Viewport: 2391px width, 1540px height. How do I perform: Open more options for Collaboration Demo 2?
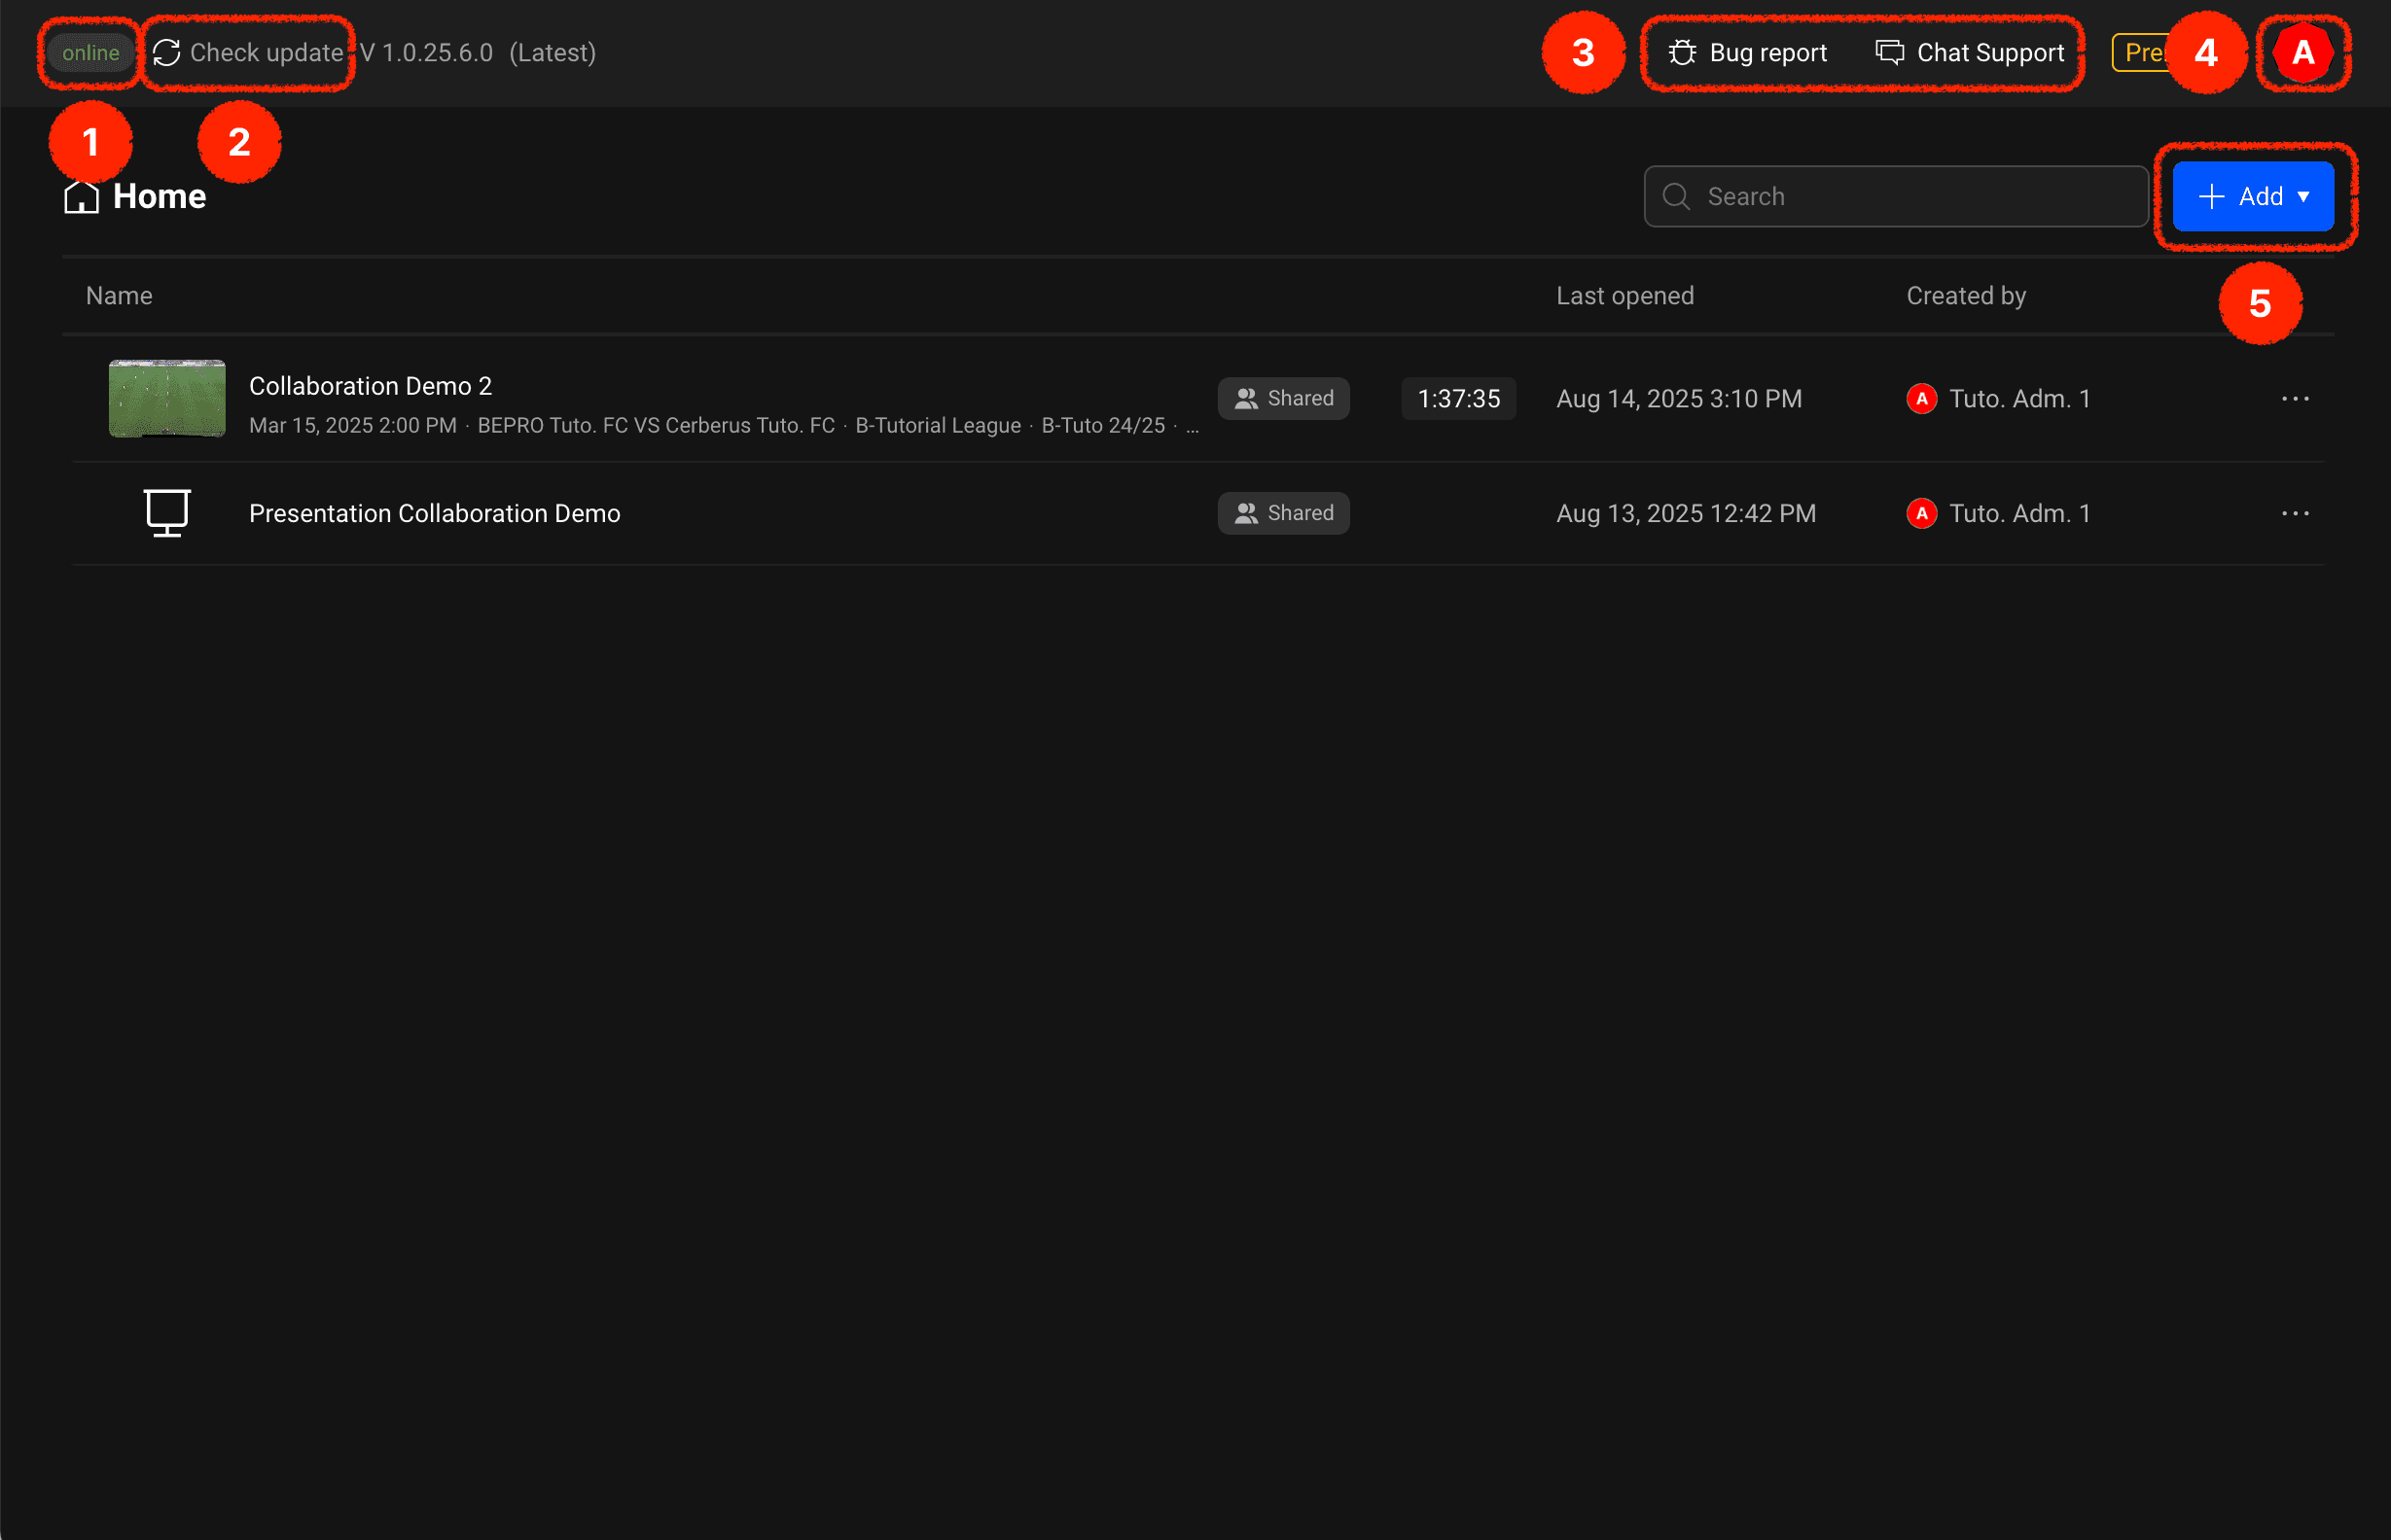click(2295, 399)
